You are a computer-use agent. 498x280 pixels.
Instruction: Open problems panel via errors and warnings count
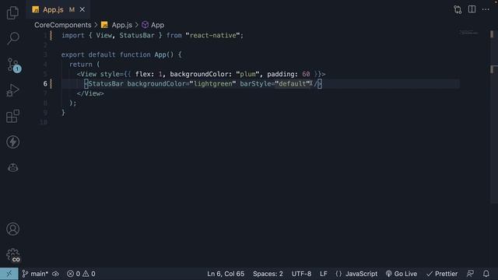click(81, 274)
